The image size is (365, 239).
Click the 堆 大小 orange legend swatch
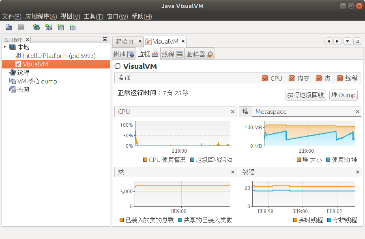299,160
